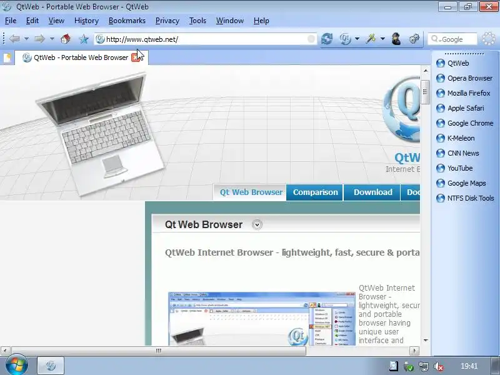Clear the address bar with round button
Screen dimensions: 500x375
point(311,39)
